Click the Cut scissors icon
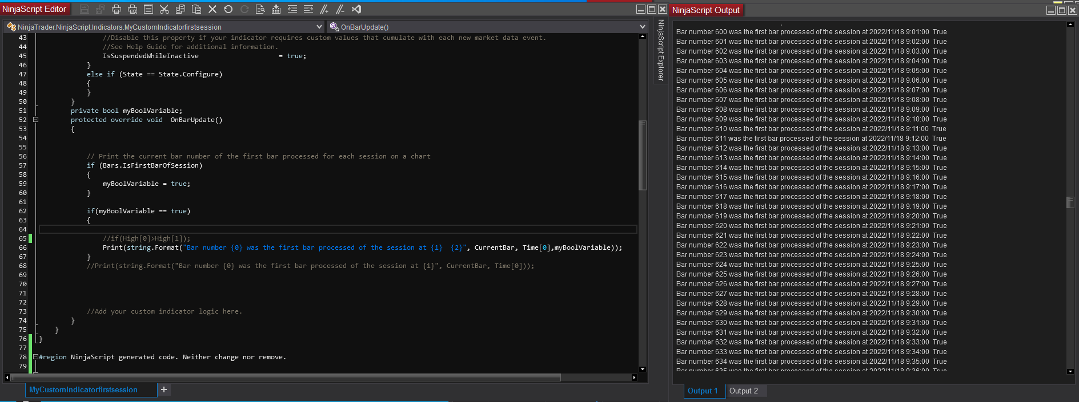 click(165, 9)
